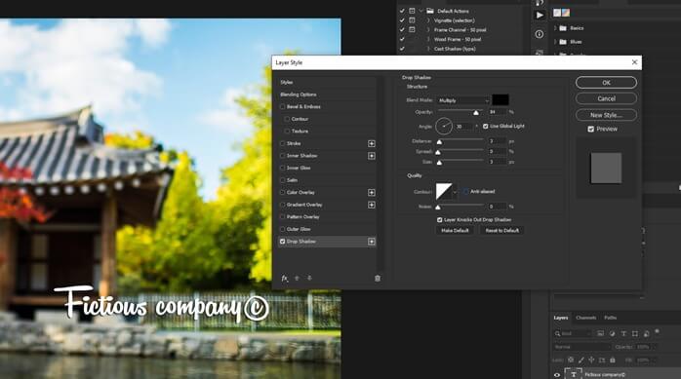The height and width of the screenshot is (379, 681).
Task: Click the New Style... button
Action: [x=606, y=115]
